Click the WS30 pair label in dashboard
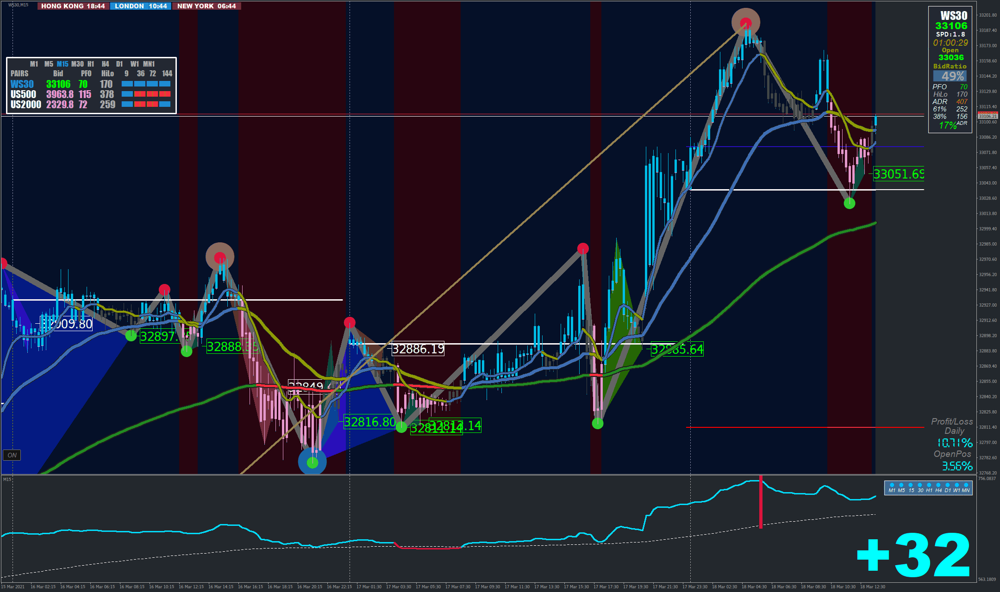The width and height of the screenshot is (1000, 592). pos(22,84)
